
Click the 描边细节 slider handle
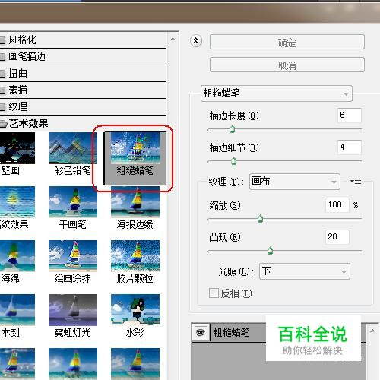tap(233, 161)
